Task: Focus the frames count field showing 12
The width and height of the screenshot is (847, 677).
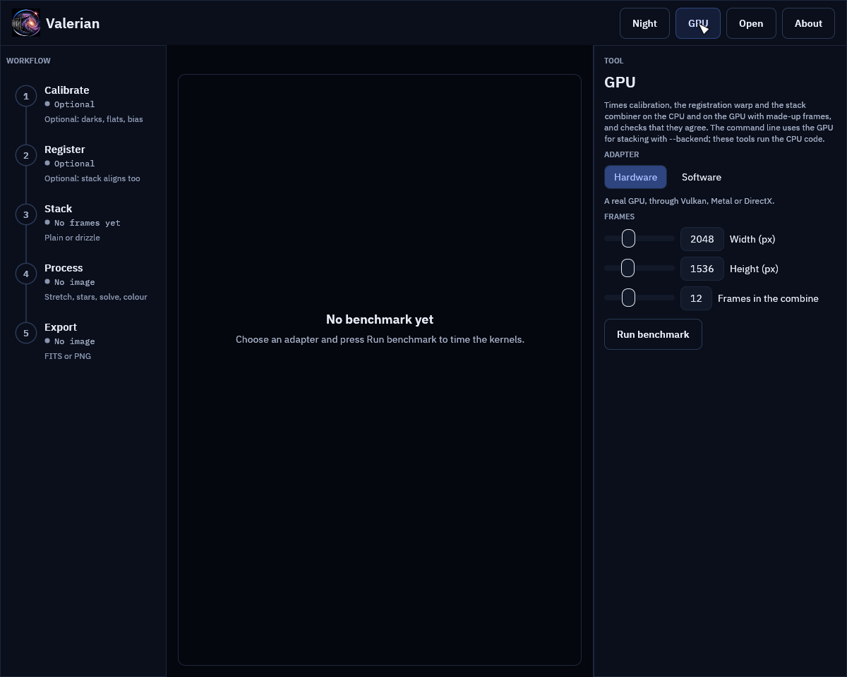Action: coord(696,298)
